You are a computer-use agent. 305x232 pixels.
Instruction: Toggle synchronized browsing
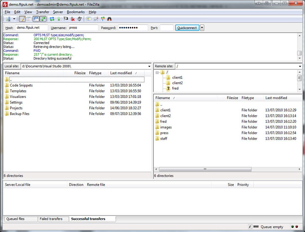click(102, 19)
